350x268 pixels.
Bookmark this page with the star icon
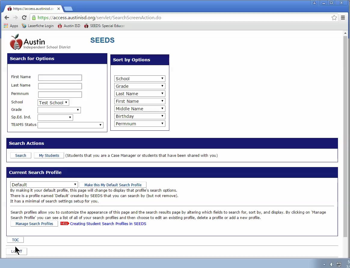pos(334,18)
